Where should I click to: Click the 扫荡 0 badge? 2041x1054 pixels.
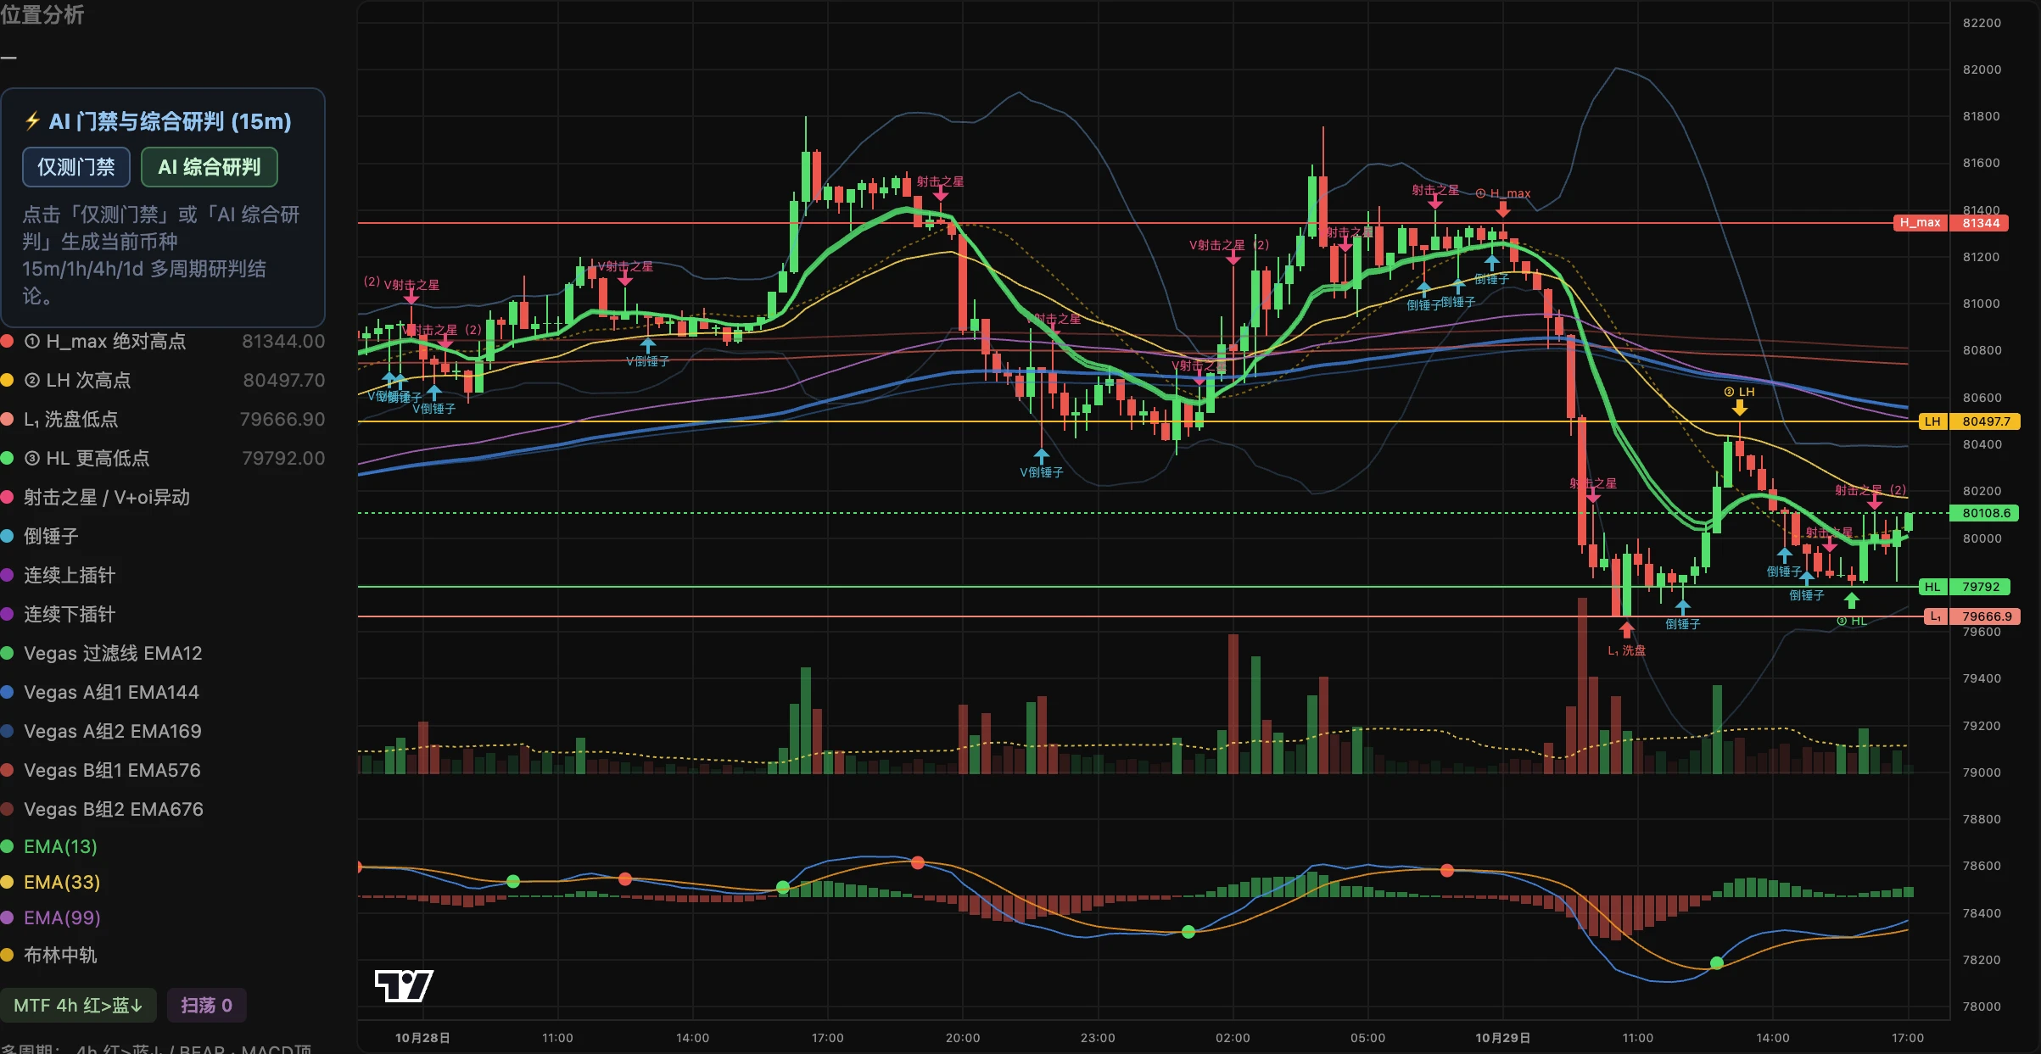[x=206, y=1006]
